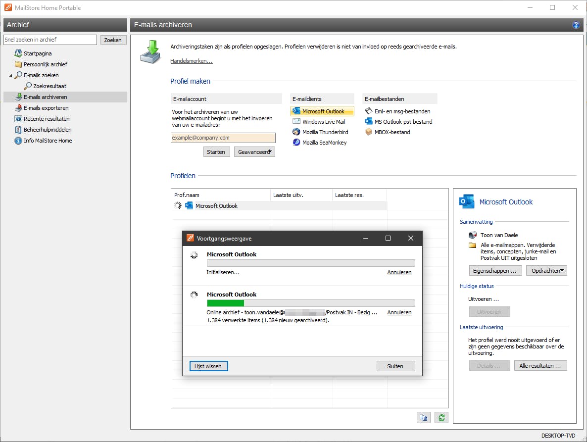587x442 pixels.
Task: Click the Mozilla Thunderbird label
Action: coord(325,132)
